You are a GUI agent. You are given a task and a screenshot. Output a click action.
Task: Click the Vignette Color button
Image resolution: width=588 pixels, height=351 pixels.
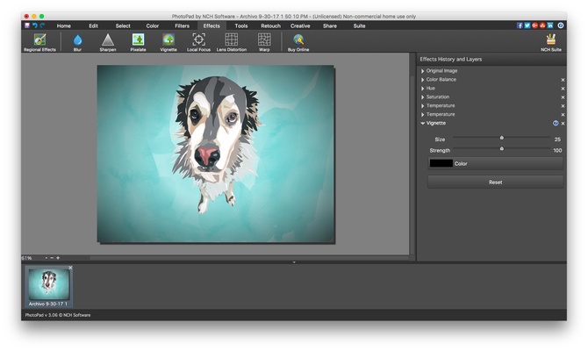pos(495,163)
